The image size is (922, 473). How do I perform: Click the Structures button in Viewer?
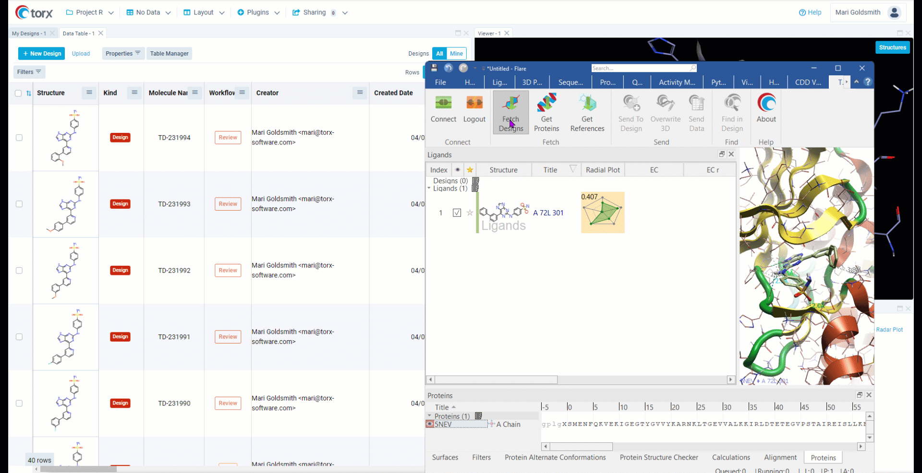tap(892, 47)
